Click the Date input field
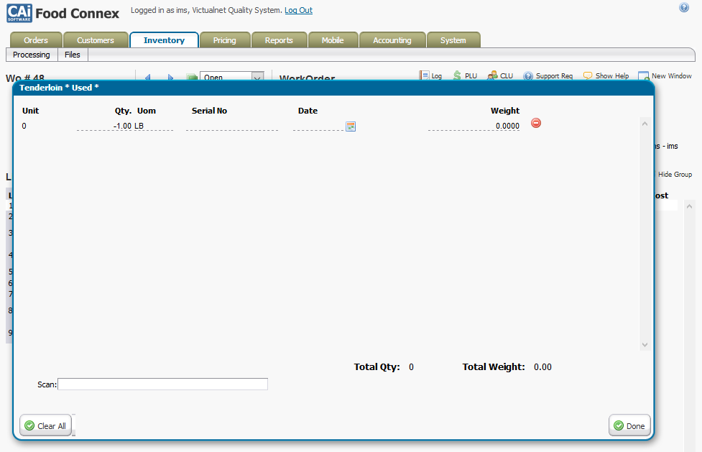Image resolution: width=702 pixels, height=452 pixels. click(318, 126)
